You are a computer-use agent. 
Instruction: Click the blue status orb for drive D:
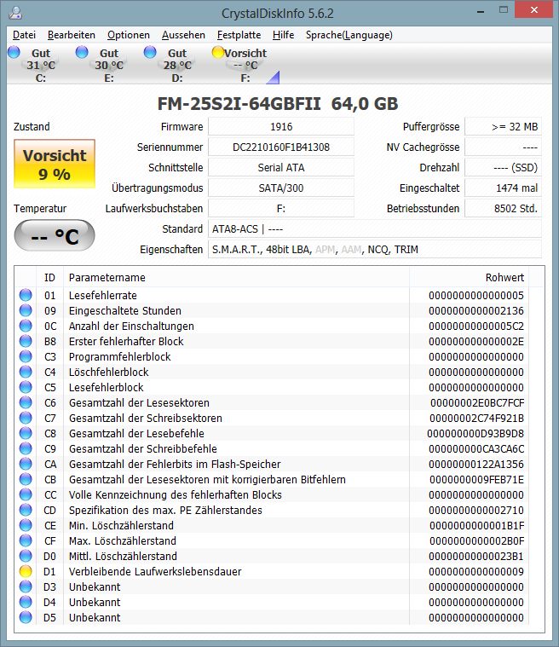[150, 52]
